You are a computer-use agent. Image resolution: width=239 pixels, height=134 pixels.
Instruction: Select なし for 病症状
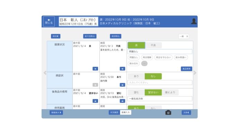pos(153,76)
